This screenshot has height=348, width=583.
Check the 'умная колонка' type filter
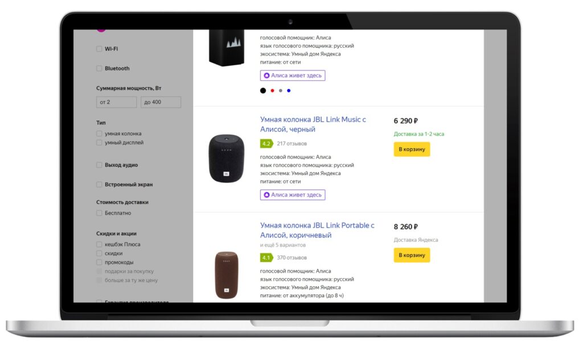coord(99,133)
